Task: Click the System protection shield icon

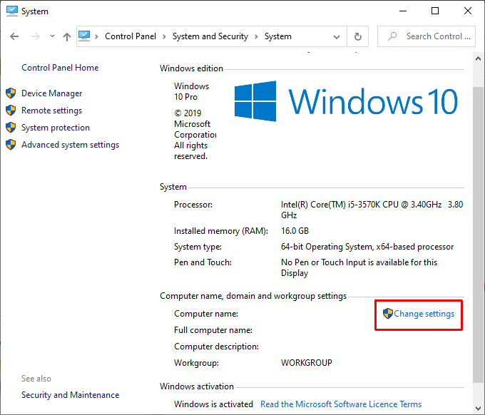Action: (11, 128)
